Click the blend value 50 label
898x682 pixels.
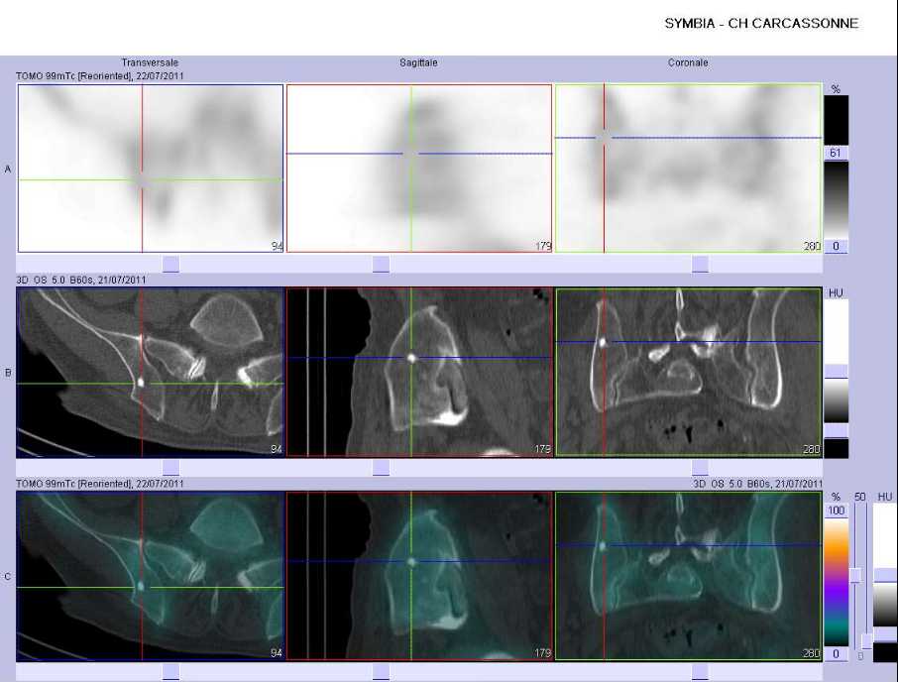860,497
